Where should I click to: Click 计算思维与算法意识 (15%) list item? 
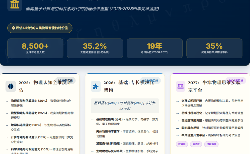[40, 140]
